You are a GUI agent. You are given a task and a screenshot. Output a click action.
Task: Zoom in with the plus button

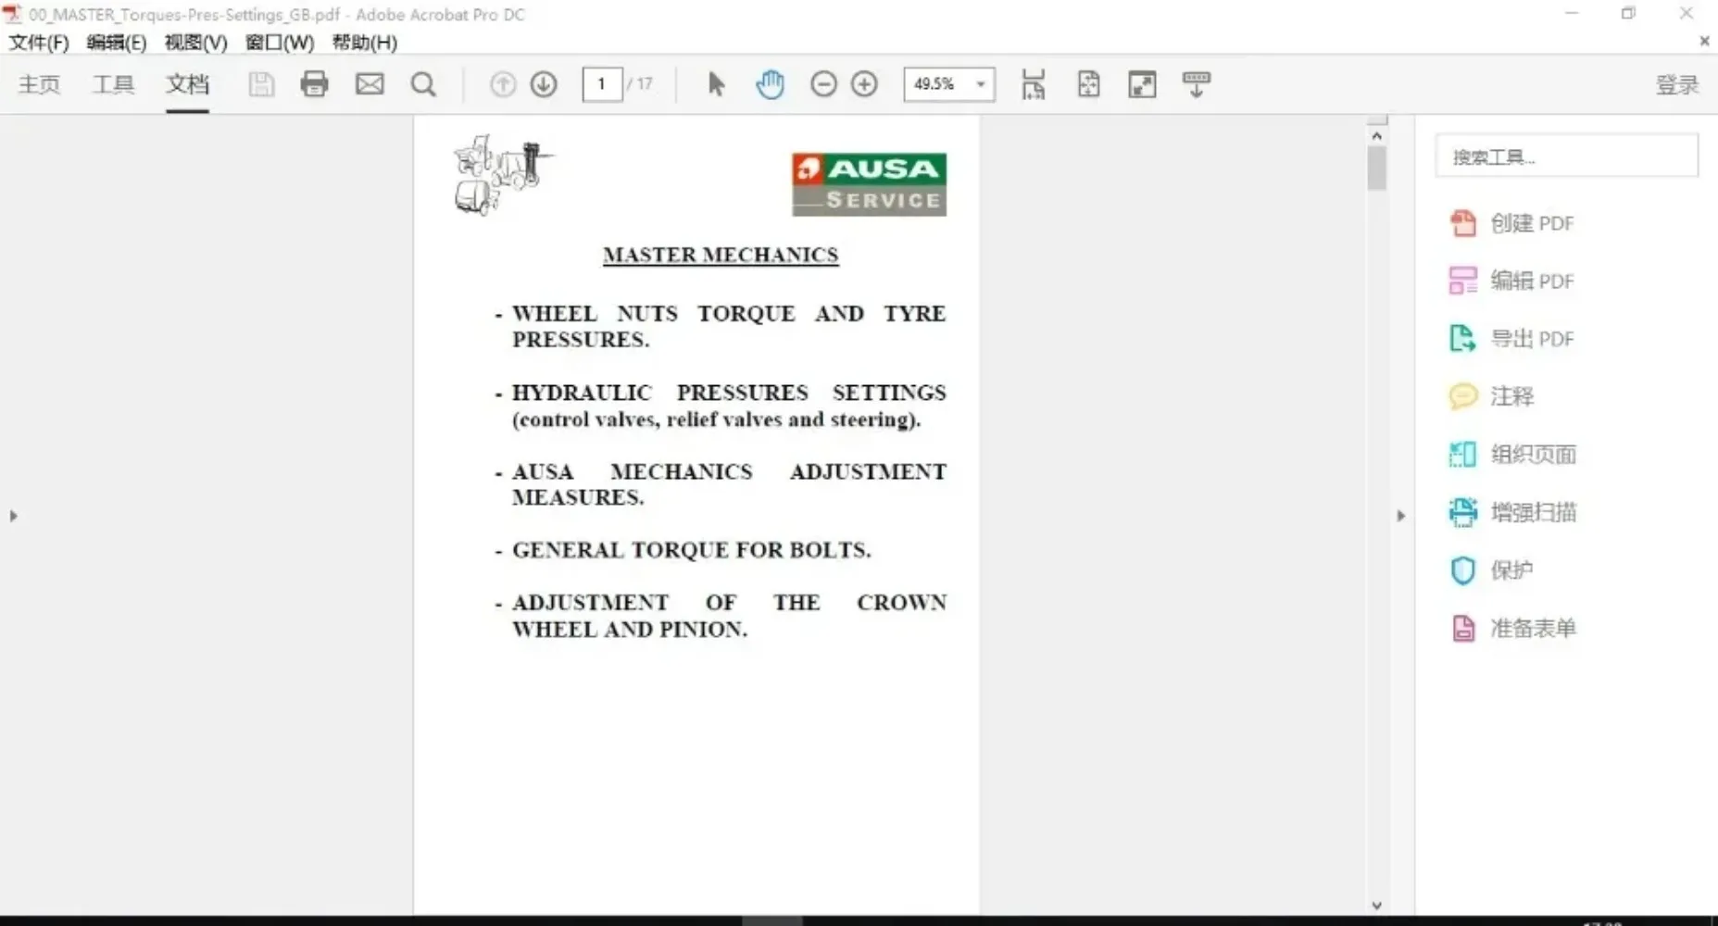pos(864,84)
